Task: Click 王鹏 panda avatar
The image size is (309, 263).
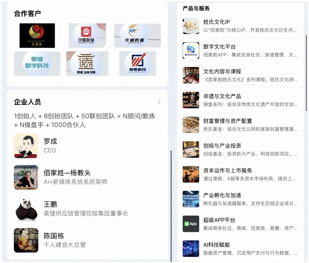Action: (26, 209)
